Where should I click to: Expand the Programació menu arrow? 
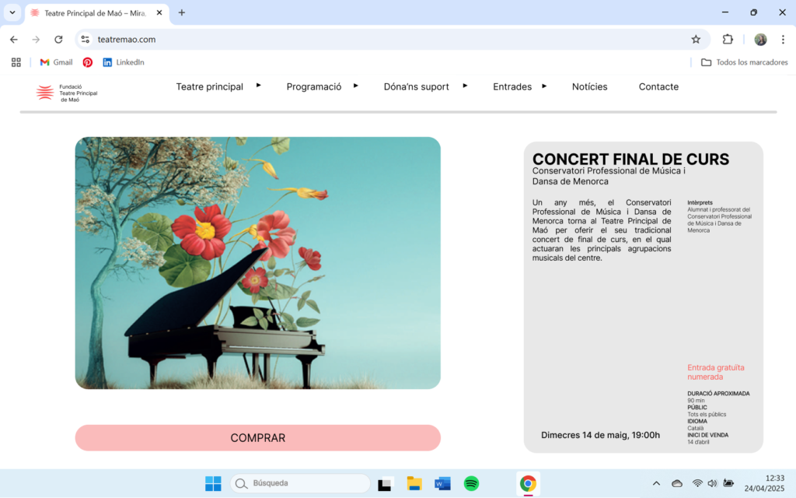[x=356, y=86]
